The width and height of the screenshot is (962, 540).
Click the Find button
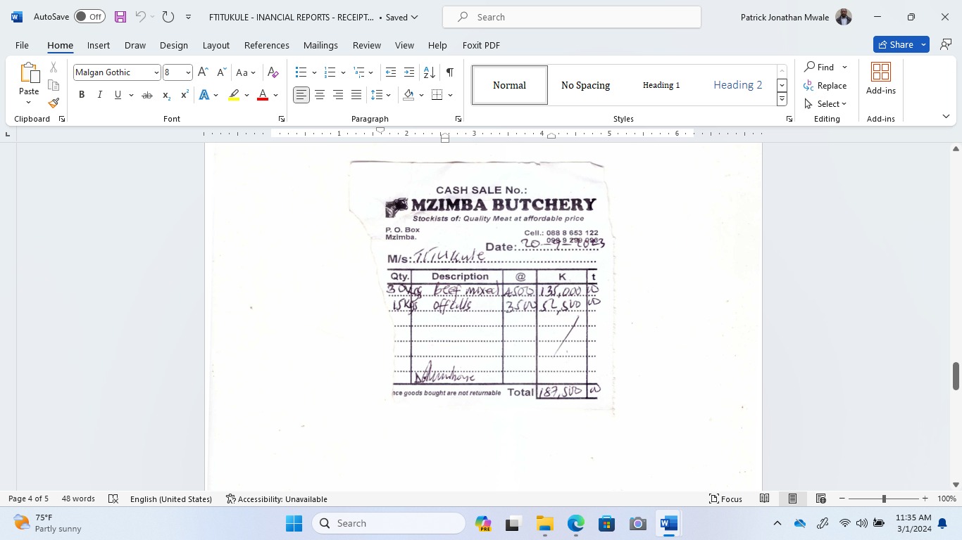pyautogui.click(x=820, y=67)
